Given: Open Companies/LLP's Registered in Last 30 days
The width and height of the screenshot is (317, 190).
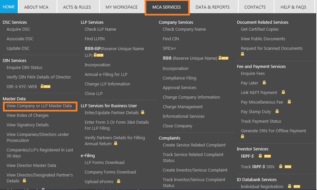Looking at the screenshot, I should 40,153.
